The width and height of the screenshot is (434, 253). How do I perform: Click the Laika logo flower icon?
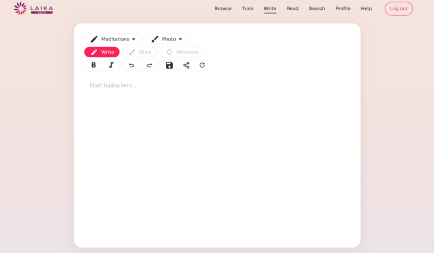coord(20,8)
